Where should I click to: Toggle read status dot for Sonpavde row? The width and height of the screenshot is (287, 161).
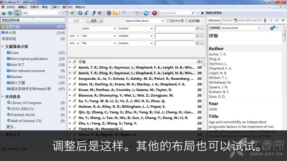pyautogui.click(x=70, y=79)
